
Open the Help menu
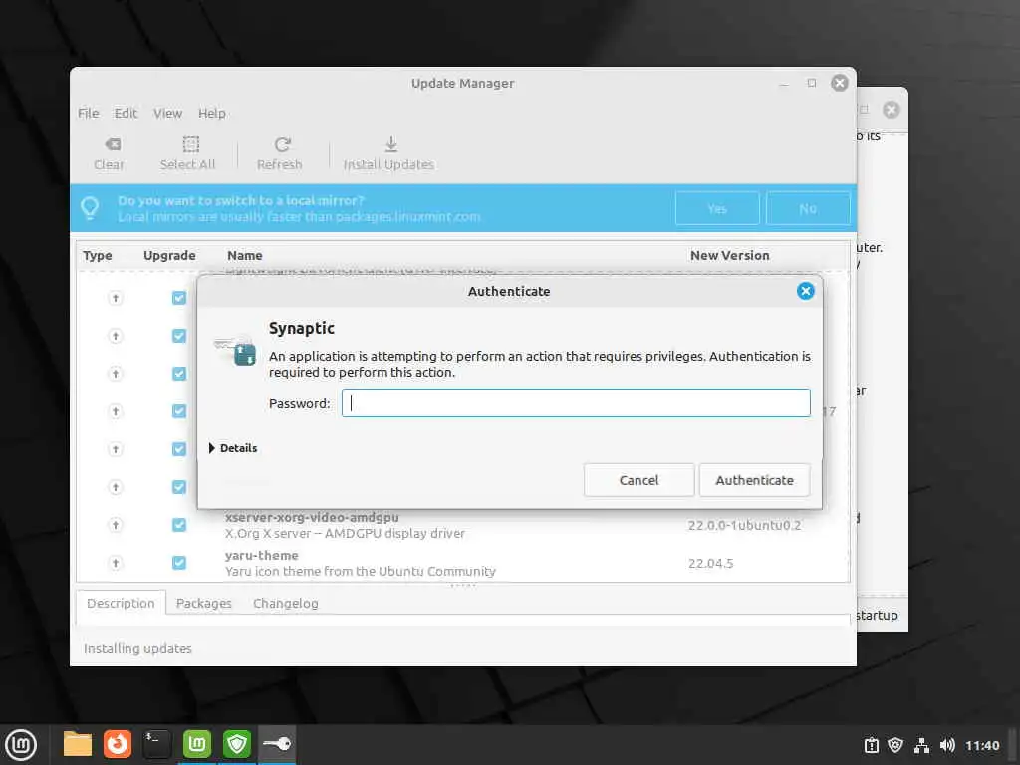(x=212, y=113)
